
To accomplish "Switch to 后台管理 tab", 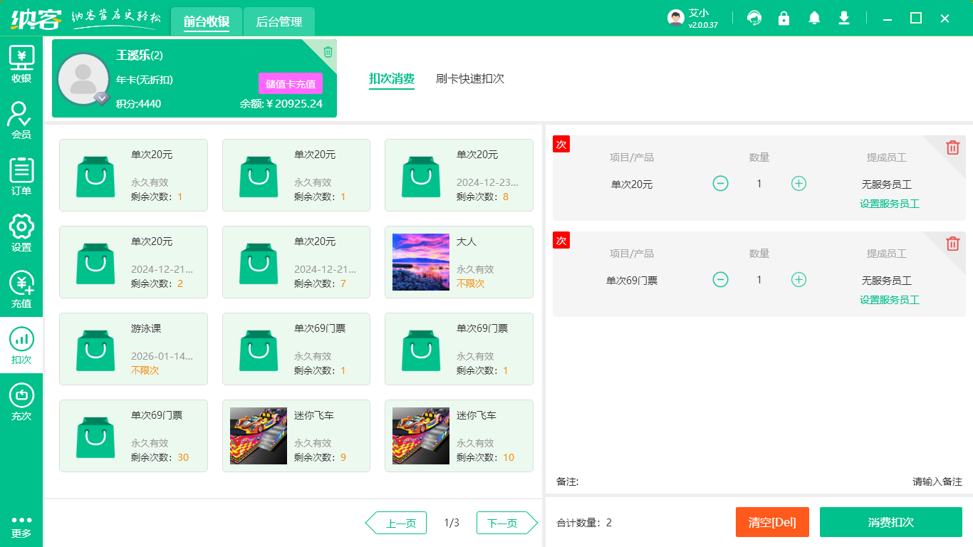I will [x=279, y=21].
